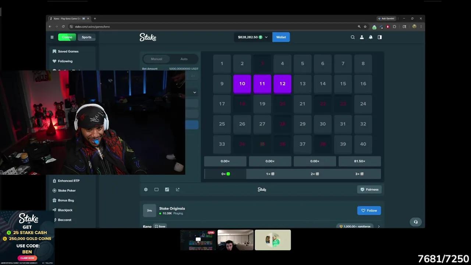Open live support headset icon

[416, 222]
